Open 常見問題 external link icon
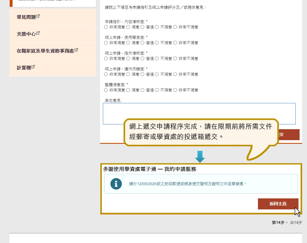Screen dimensions: 307x243 pos(38,16)
